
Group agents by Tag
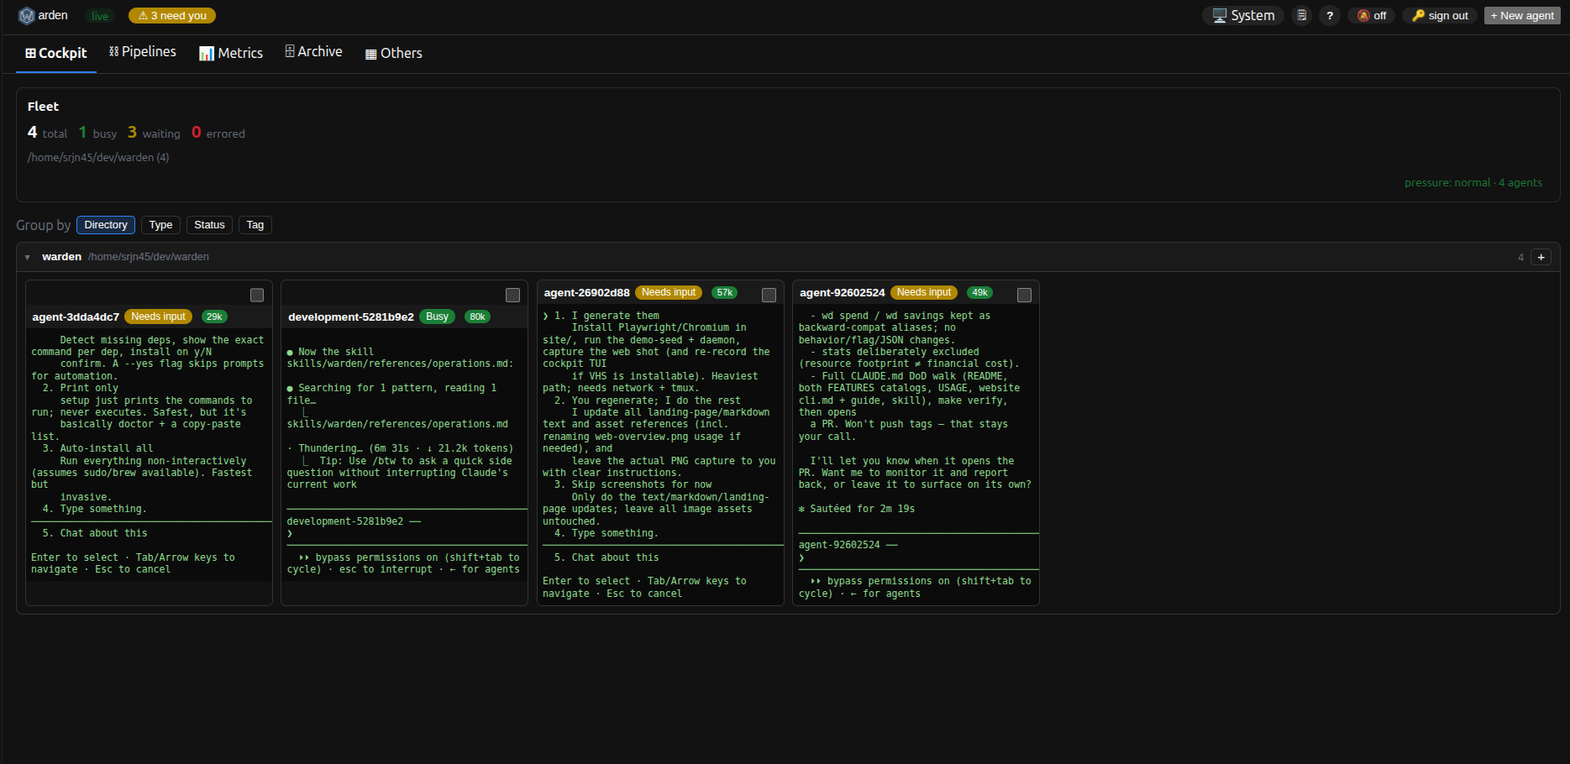[x=255, y=225]
